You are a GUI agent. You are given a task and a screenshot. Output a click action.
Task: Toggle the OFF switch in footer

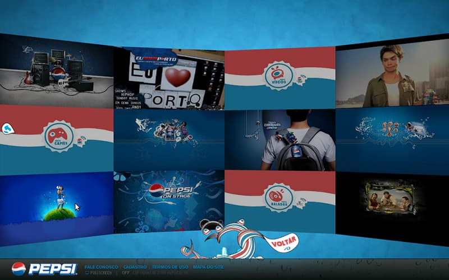[x=126, y=273]
